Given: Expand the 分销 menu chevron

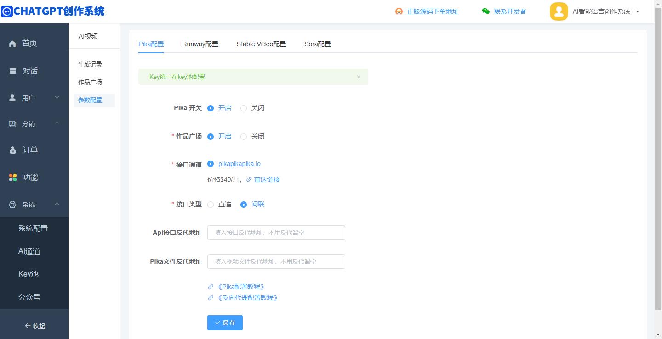Looking at the screenshot, I should coord(57,123).
